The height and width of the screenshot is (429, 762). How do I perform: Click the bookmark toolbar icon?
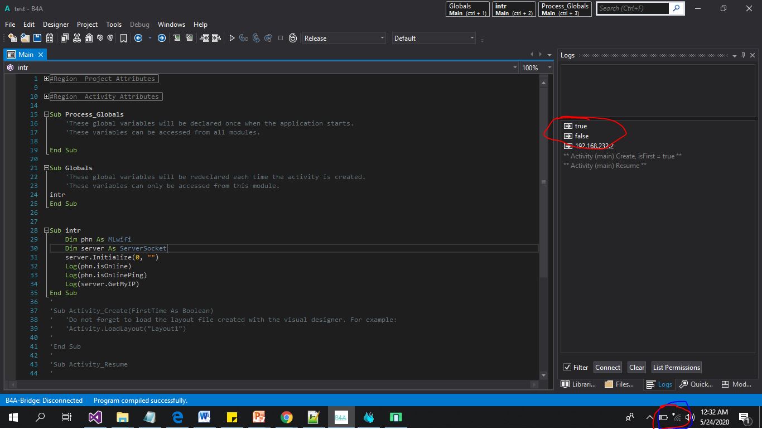123,38
